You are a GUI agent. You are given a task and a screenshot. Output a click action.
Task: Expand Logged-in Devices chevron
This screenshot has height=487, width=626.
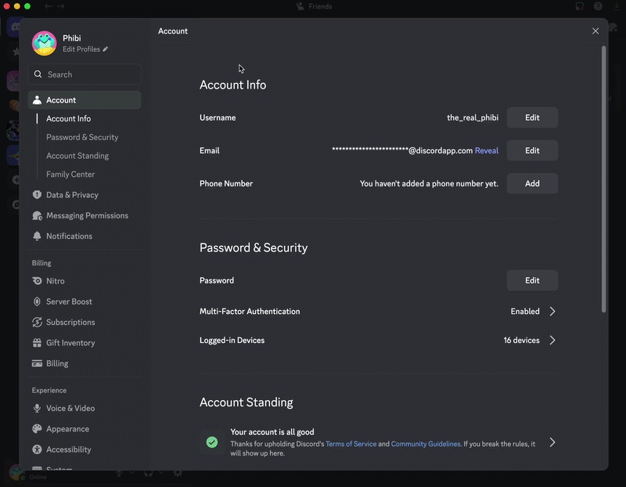pos(552,341)
